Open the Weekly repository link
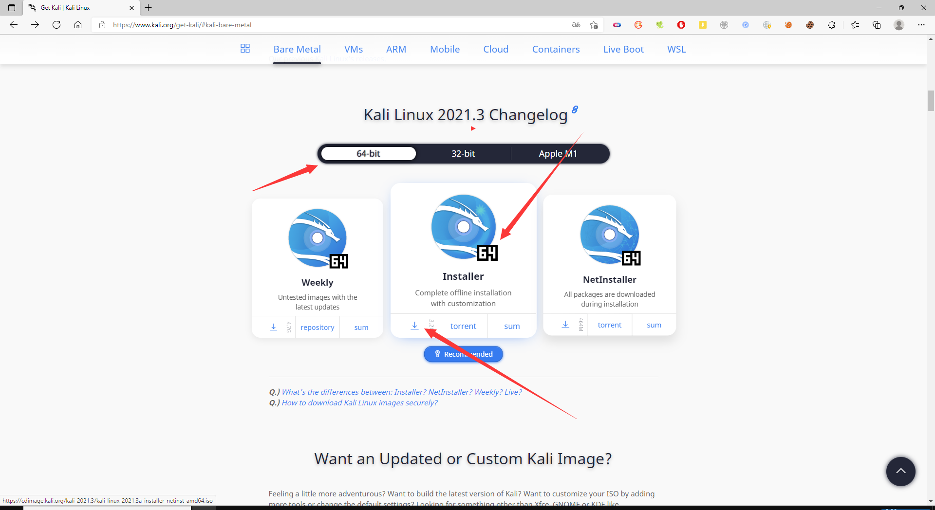Image resolution: width=935 pixels, height=510 pixels. click(x=318, y=328)
